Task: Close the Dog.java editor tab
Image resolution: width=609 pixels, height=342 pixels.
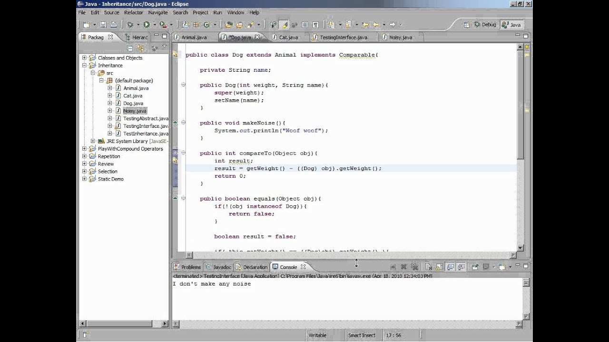Action: [257, 37]
